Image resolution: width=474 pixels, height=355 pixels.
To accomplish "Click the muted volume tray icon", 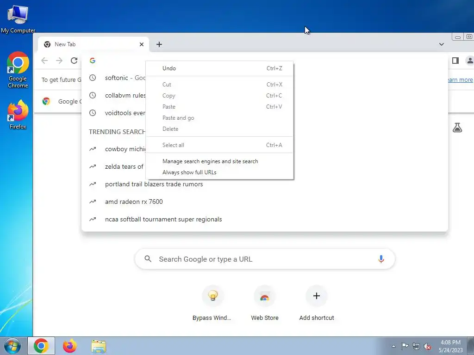I will tap(427, 346).
